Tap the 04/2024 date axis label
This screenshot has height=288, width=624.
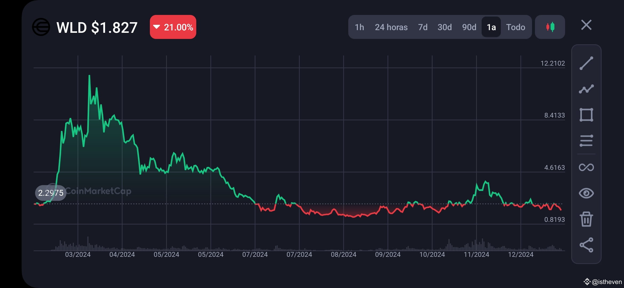pos(122,255)
